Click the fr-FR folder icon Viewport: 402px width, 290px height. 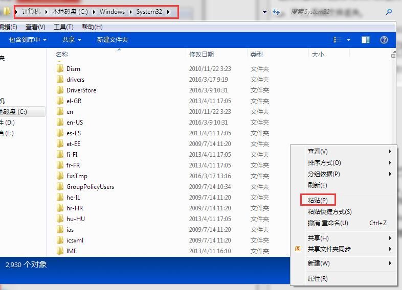(60, 165)
